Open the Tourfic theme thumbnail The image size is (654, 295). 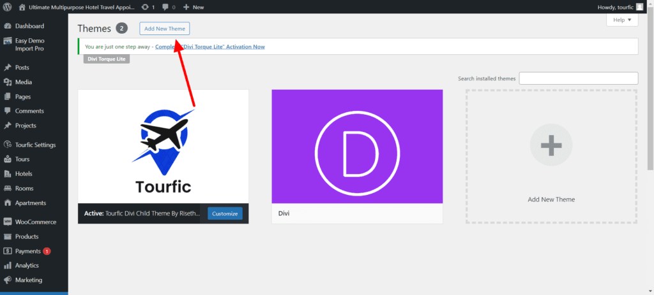(163, 147)
